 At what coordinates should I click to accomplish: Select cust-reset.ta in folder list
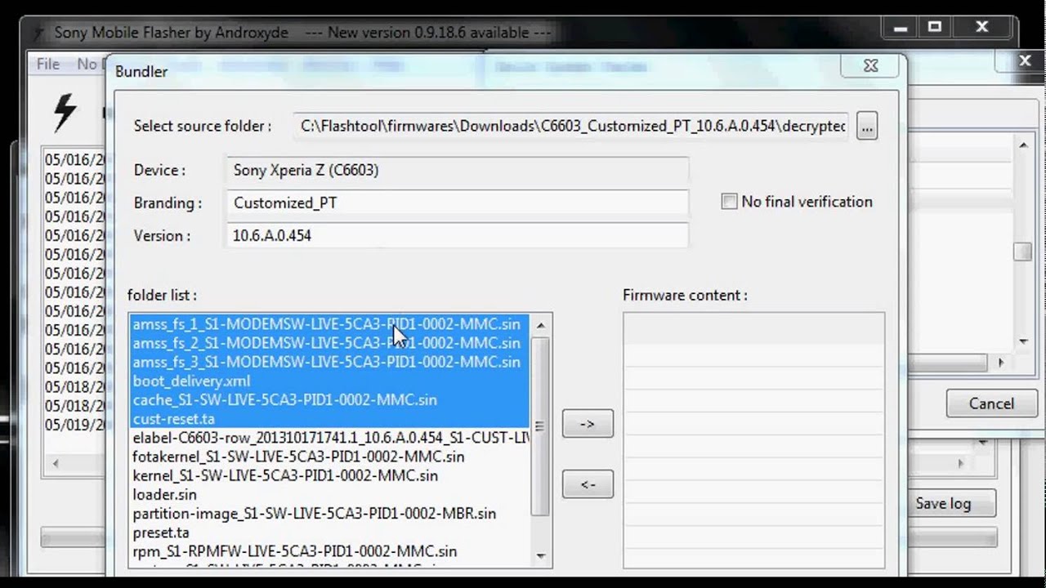click(329, 418)
